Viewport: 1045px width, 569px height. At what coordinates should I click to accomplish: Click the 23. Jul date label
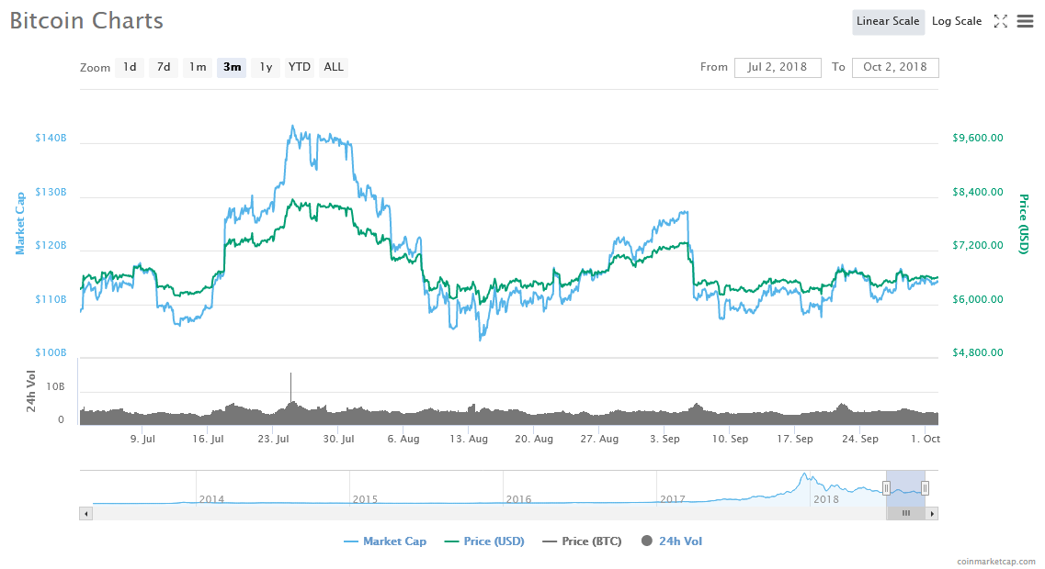(273, 440)
